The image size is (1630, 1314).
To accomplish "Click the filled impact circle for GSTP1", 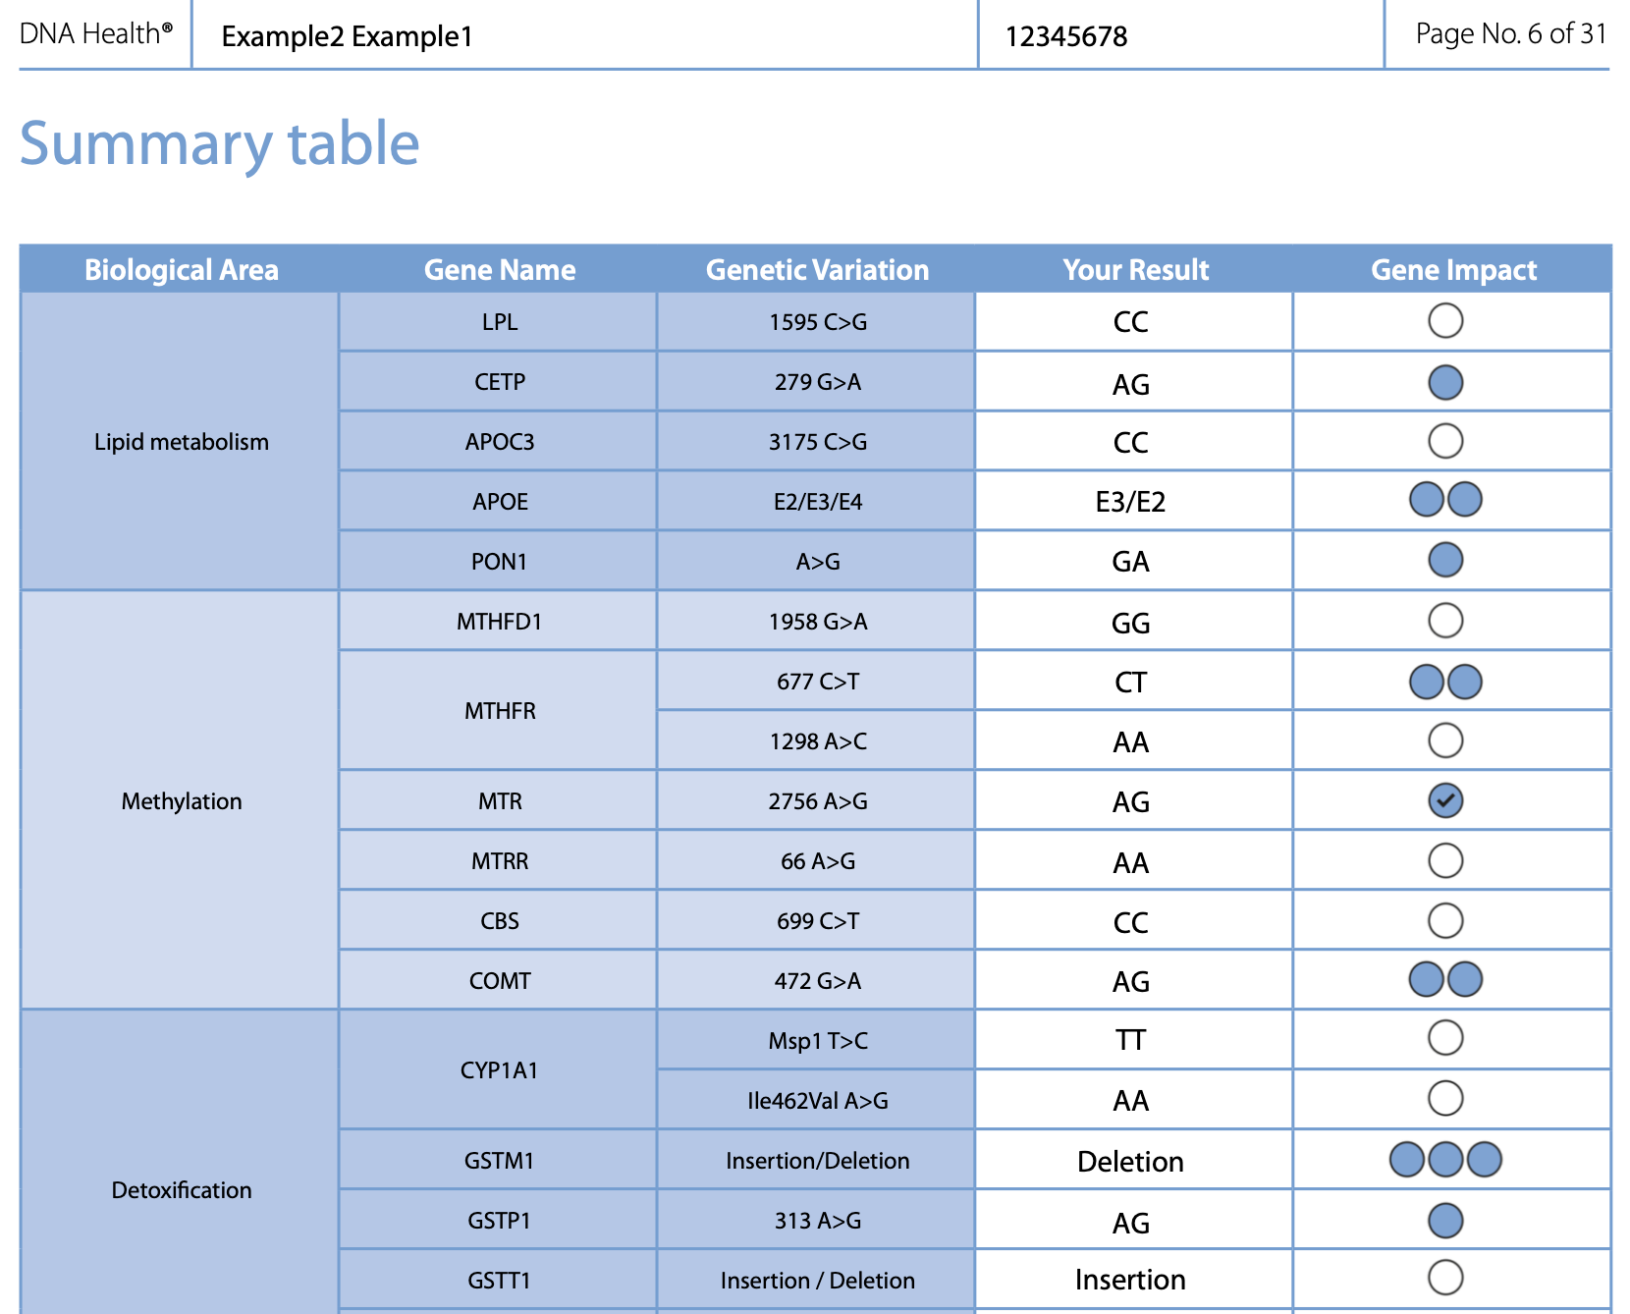I will pos(1445,1221).
